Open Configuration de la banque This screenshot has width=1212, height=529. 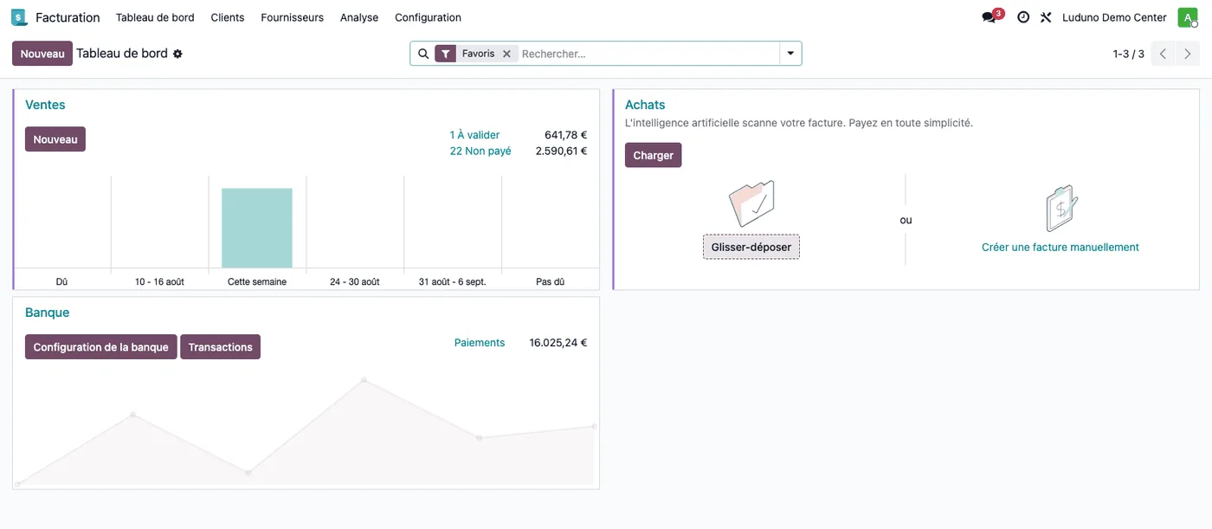[101, 347]
